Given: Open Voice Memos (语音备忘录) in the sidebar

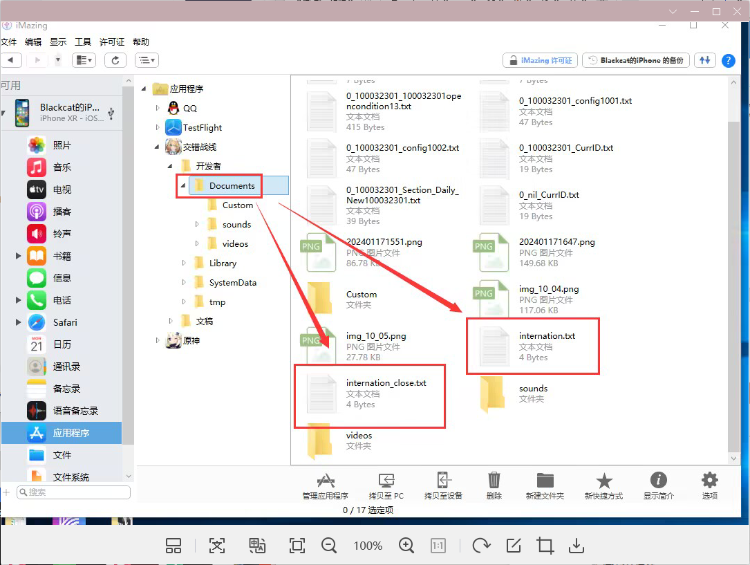Looking at the screenshot, I should 62,411.
